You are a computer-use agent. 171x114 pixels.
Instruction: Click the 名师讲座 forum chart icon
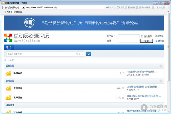click(x=8, y=98)
